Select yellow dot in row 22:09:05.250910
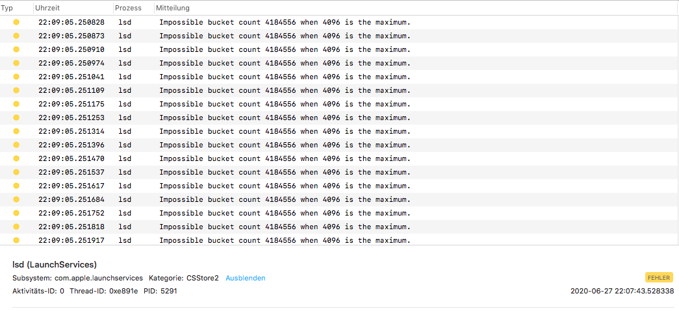The width and height of the screenshot is (679, 311). 16,49
